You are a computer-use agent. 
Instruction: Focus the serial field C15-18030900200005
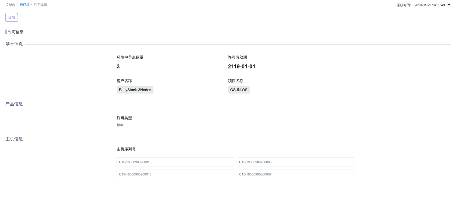pos(295,162)
